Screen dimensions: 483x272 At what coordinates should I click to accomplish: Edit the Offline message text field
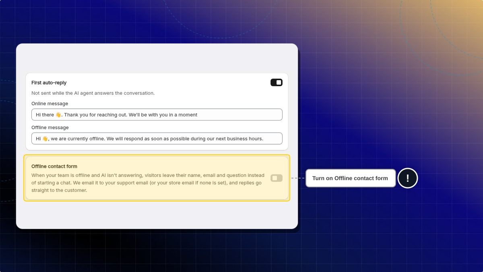coord(157,139)
